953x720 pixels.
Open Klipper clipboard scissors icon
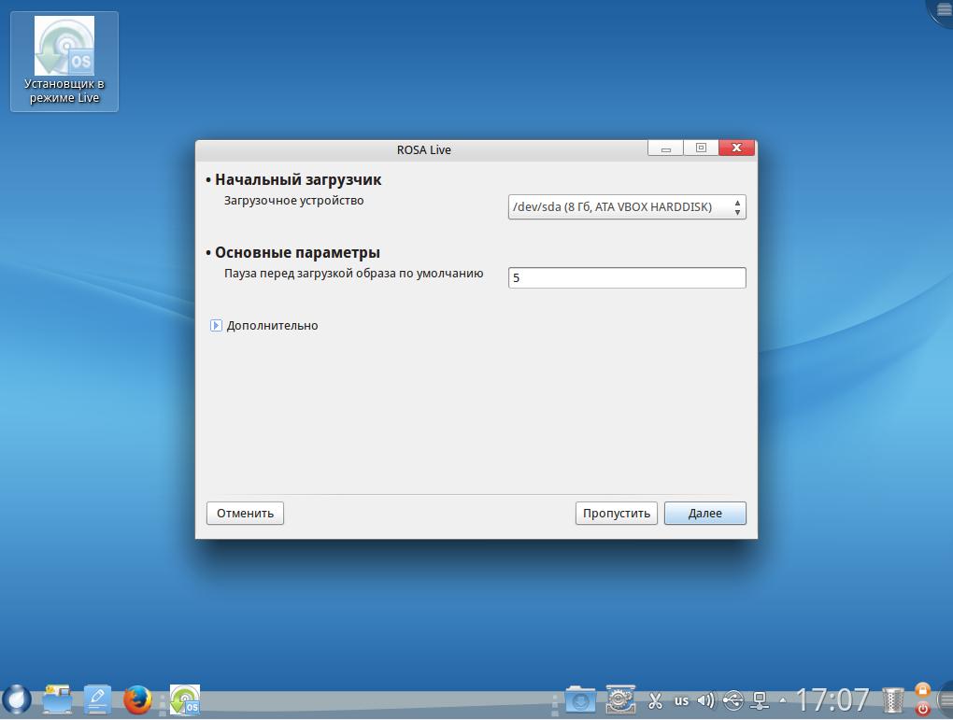(655, 701)
